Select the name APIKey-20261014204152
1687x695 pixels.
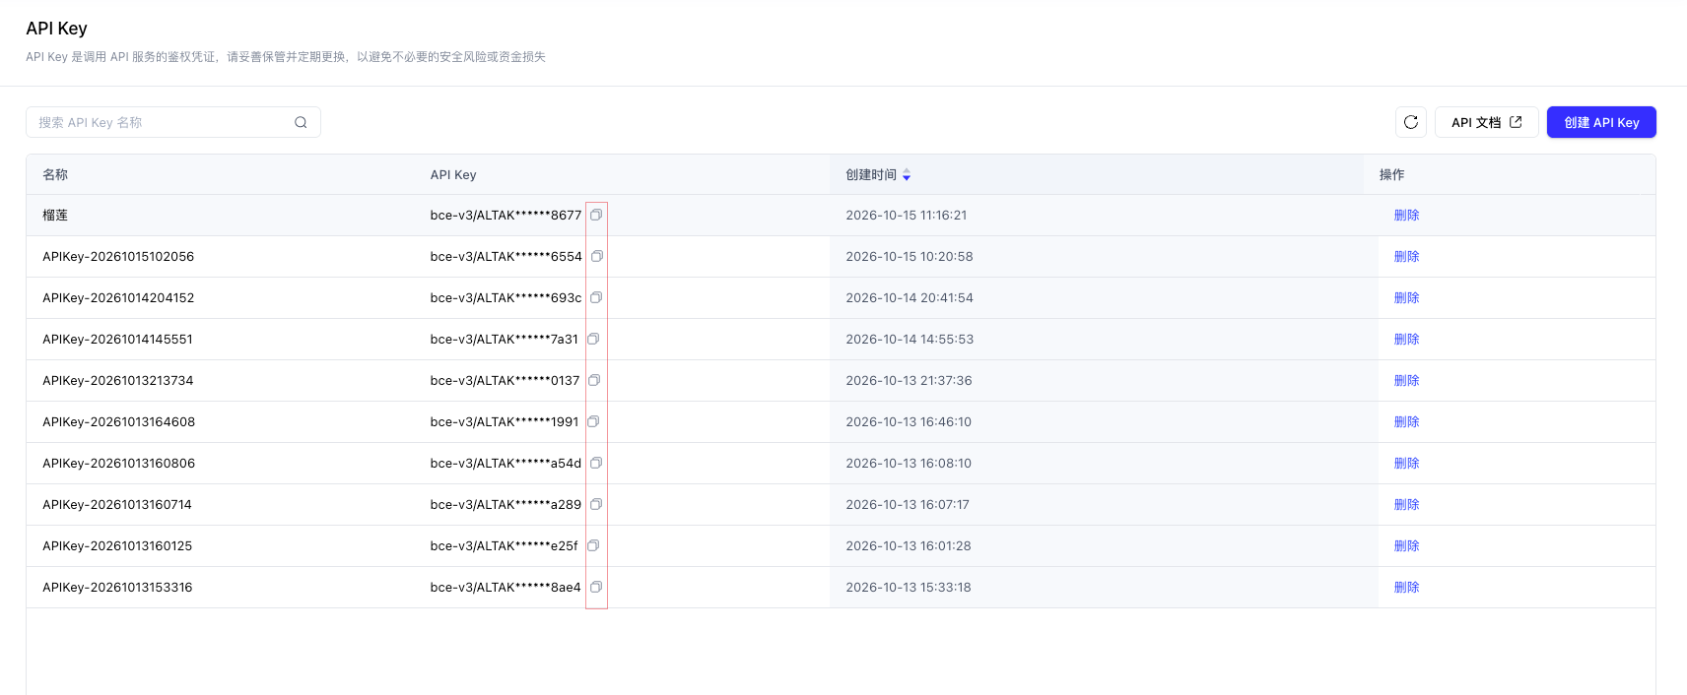point(118,298)
